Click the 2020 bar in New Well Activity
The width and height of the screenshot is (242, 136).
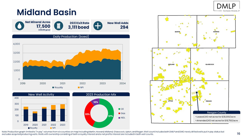click(x=35, y=116)
